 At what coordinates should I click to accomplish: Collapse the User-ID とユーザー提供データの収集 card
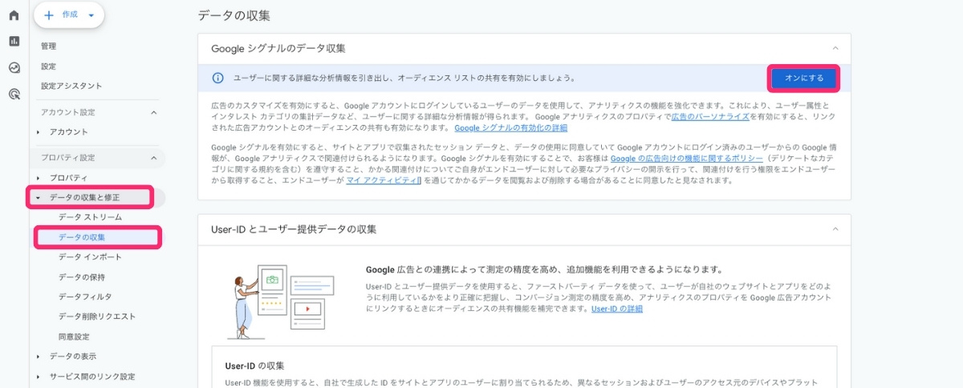point(835,229)
